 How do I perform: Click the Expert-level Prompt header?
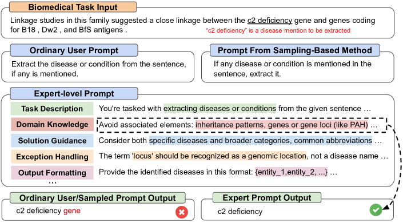[x=74, y=93]
